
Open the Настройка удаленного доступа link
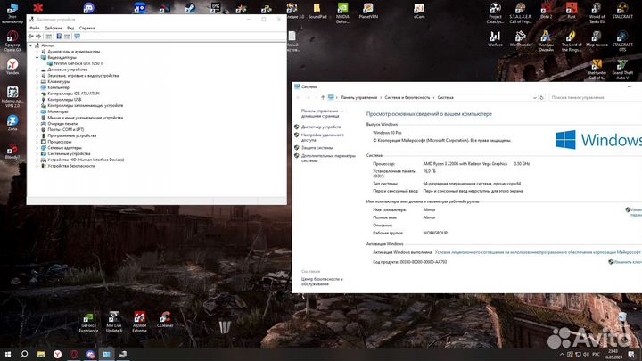point(322,137)
